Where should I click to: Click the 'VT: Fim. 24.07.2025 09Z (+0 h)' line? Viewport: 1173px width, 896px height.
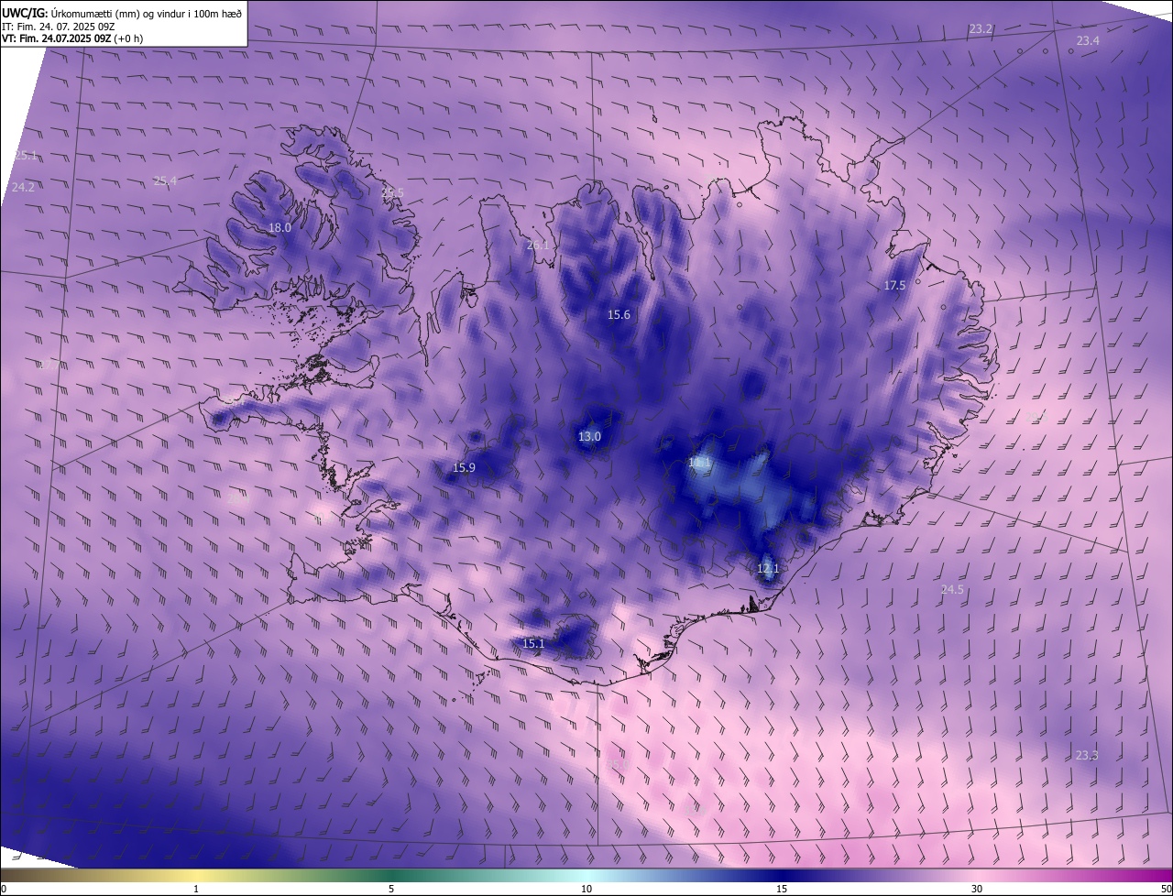pos(72,38)
